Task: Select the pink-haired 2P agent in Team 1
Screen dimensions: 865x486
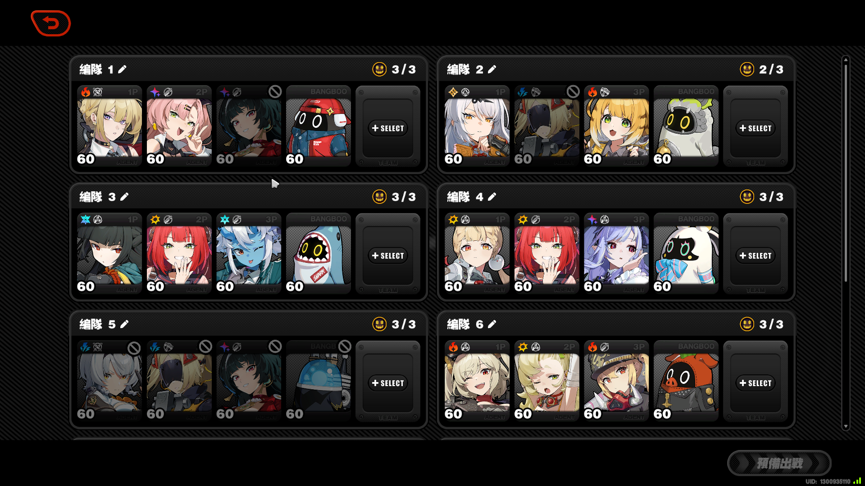Action: click(179, 126)
